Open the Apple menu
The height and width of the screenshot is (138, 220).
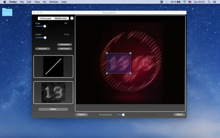pyautogui.click(x=4, y=2)
